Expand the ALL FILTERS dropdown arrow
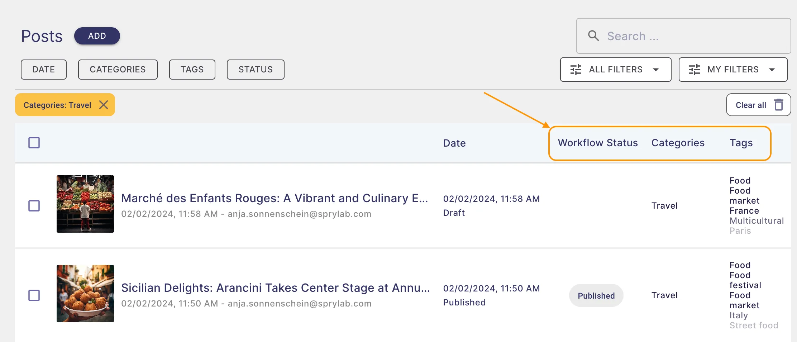Screen dimensions: 797x342 (x=656, y=70)
